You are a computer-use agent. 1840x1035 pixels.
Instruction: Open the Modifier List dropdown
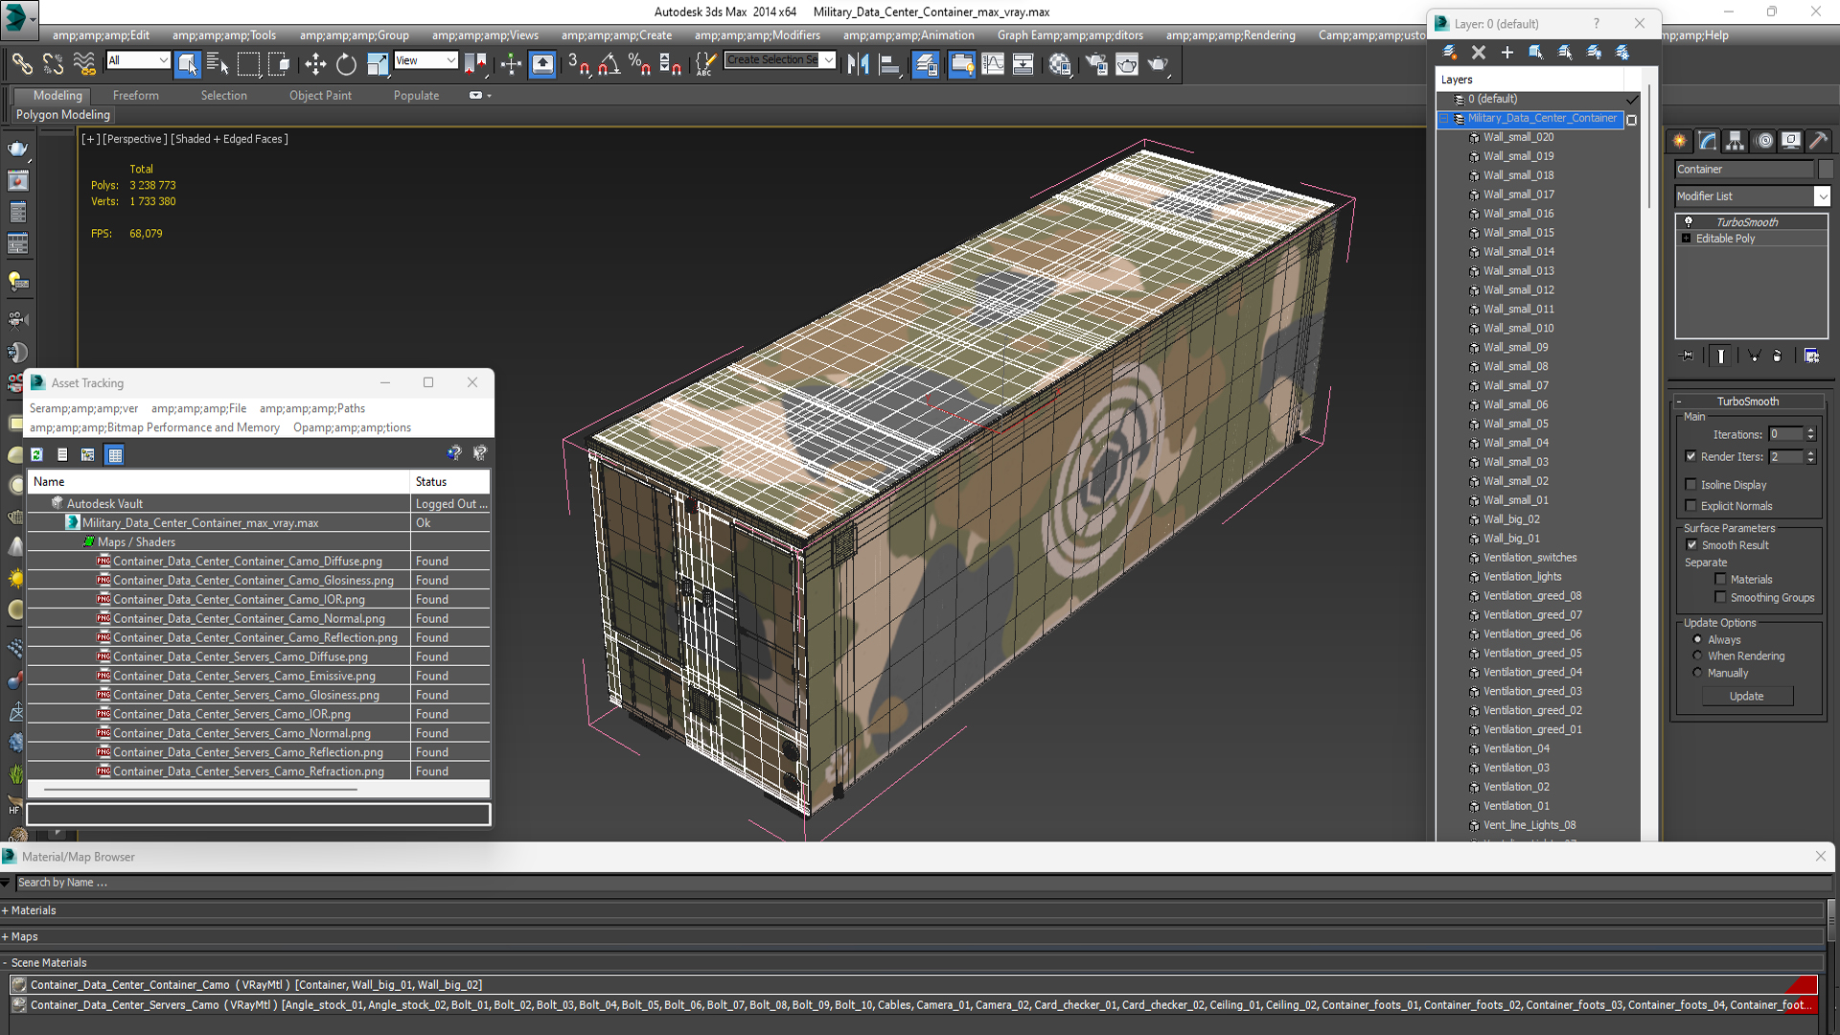point(1822,195)
